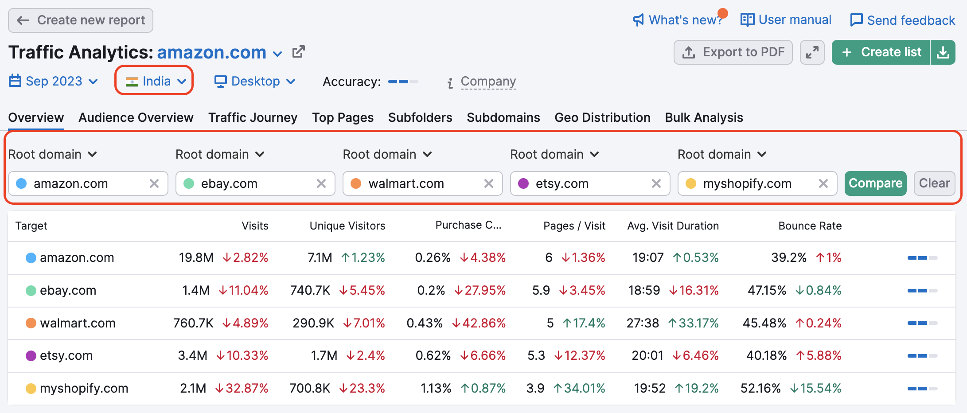Remove ebay.com from the comparison field

321,183
